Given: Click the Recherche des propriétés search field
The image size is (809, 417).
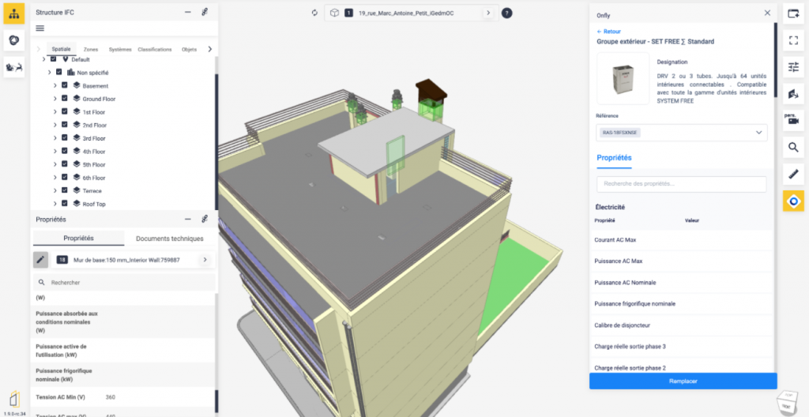Looking at the screenshot, I should click(x=681, y=183).
